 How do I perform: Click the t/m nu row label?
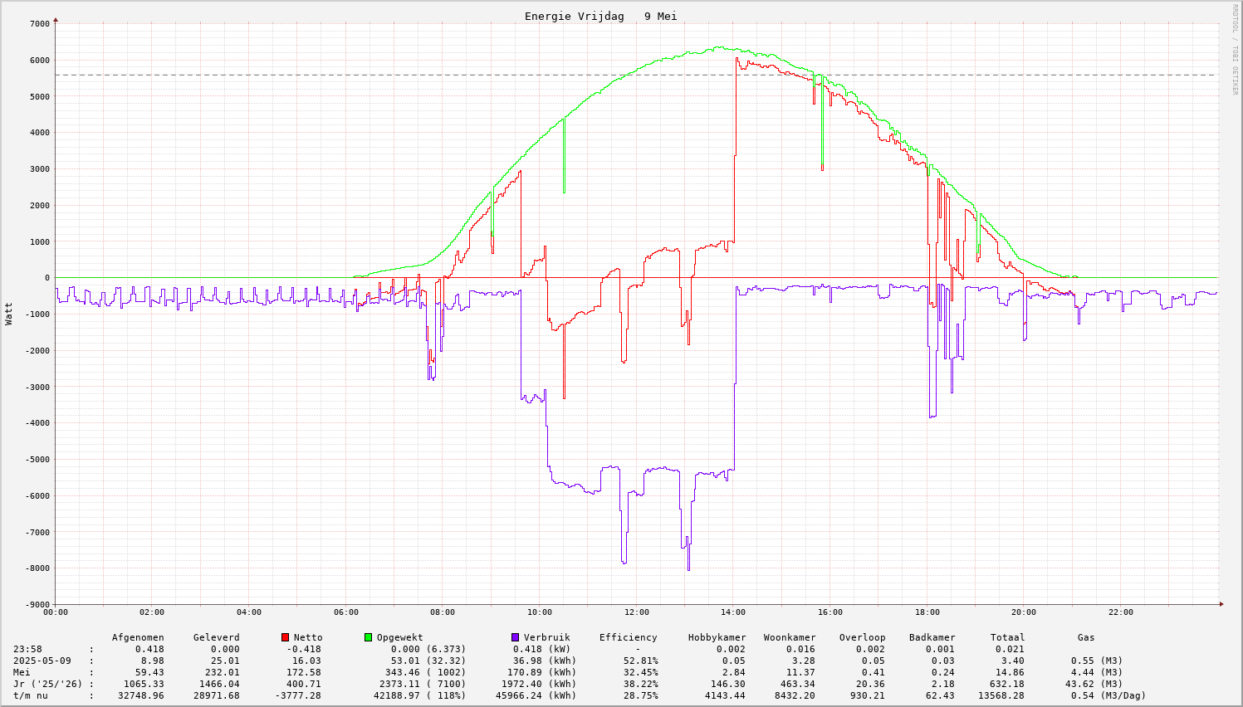[x=31, y=695]
